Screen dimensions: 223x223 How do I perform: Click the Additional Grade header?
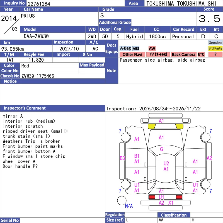(x=115, y=22)
